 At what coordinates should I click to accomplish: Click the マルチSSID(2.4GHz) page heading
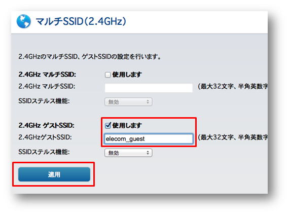click(x=81, y=21)
